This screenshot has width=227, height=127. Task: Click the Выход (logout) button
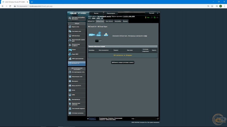click(x=96, y=13)
